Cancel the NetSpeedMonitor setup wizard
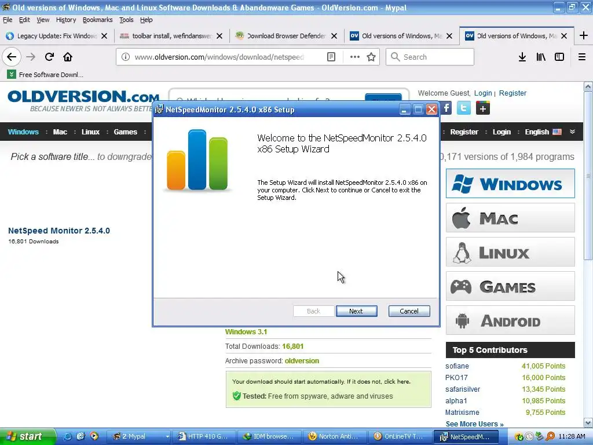Screen dimensions: 593x445 click(x=409, y=311)
